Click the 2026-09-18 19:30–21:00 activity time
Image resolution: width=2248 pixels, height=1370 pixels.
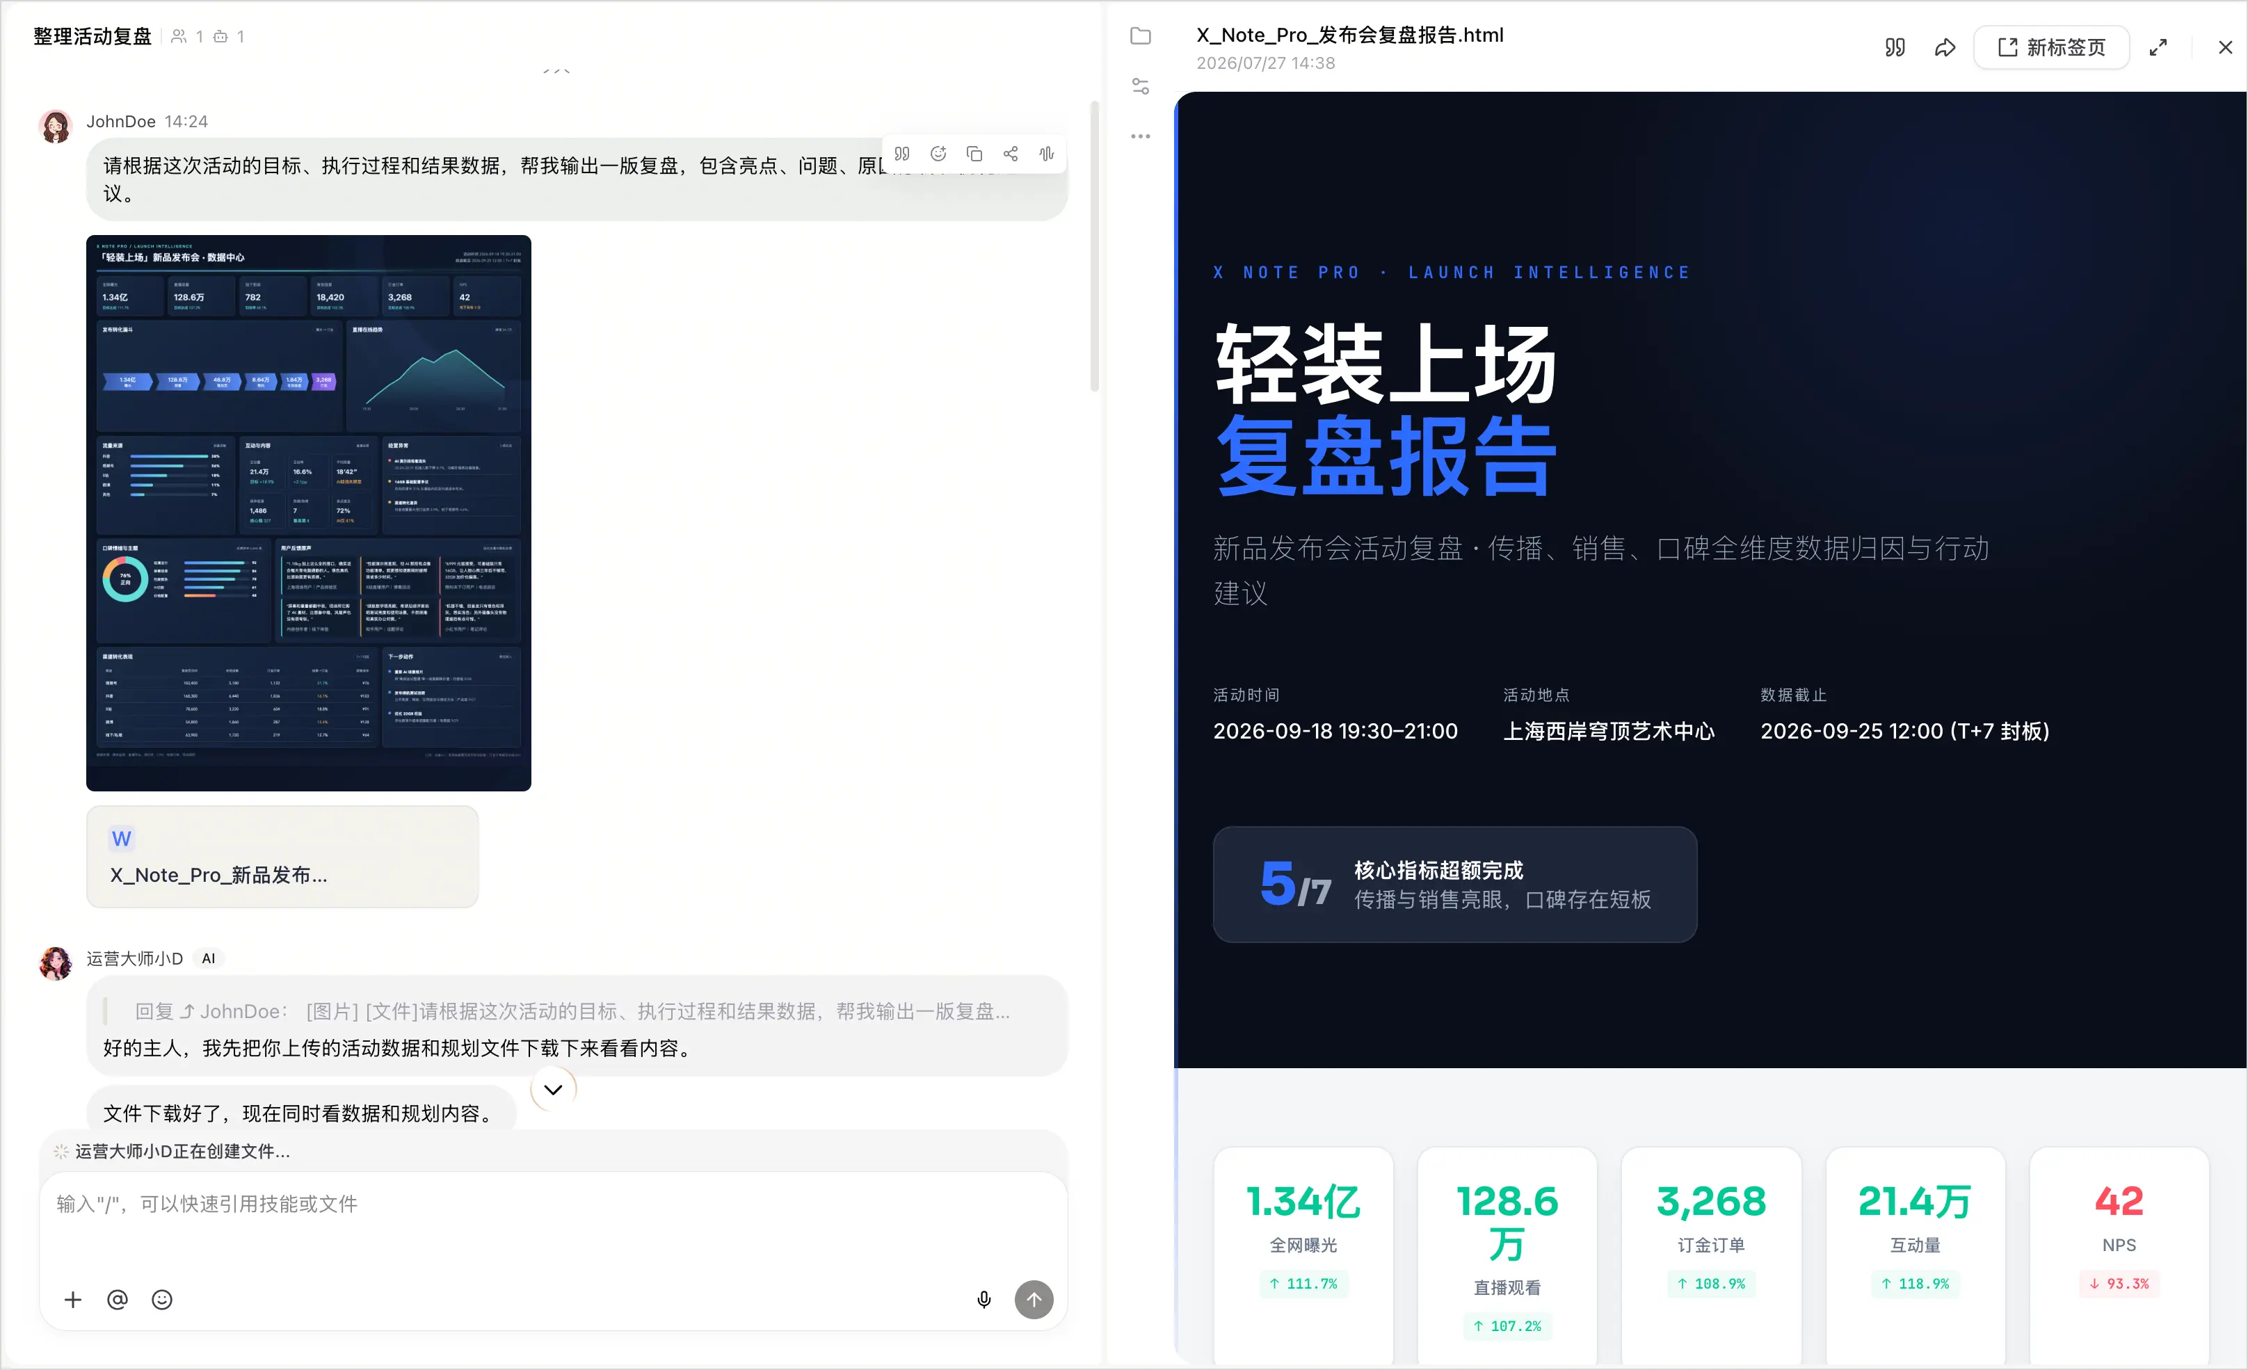click(1335, 732)
